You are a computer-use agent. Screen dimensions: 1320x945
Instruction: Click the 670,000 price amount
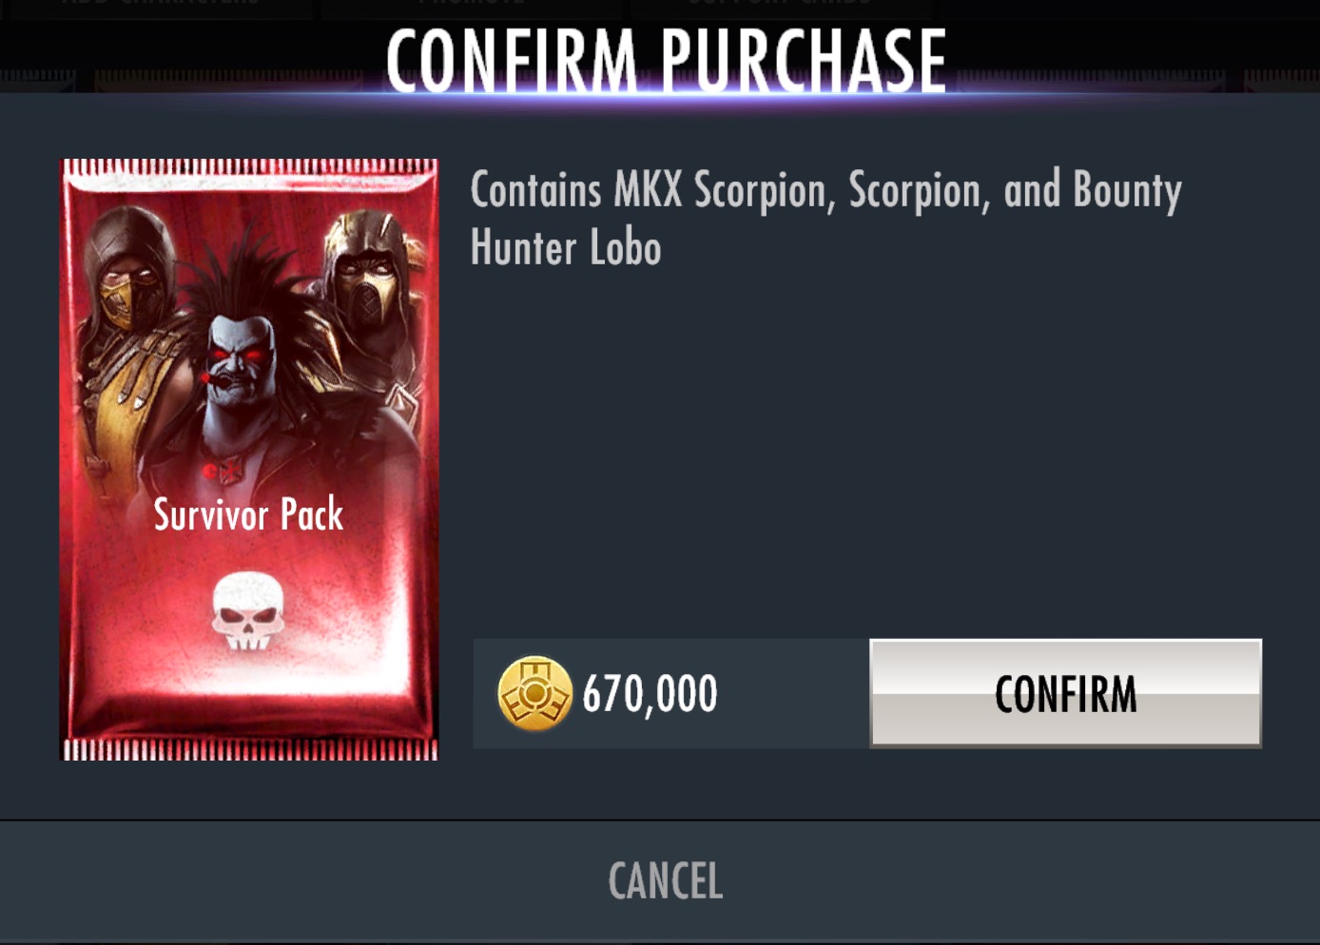pos(650,694)
